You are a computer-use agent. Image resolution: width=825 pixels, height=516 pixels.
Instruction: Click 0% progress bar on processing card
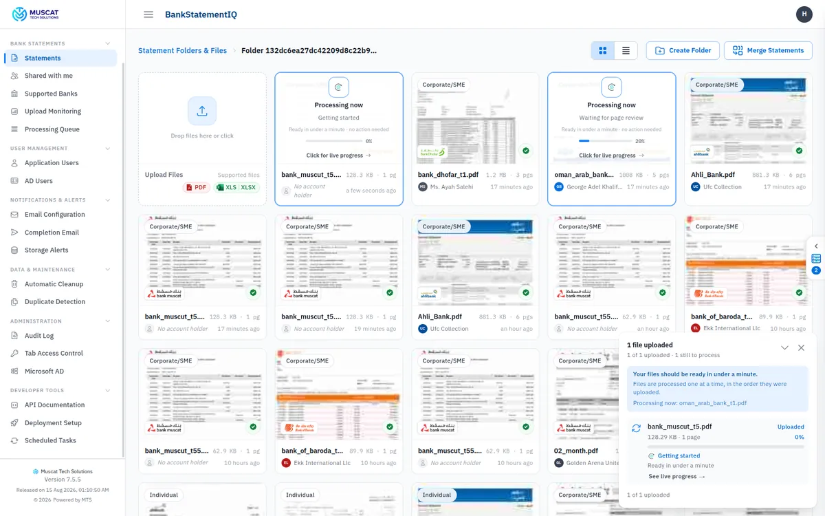(x=334, y=141)
